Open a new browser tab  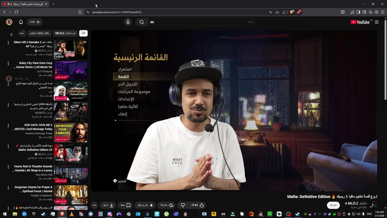(x=54, y=4)
